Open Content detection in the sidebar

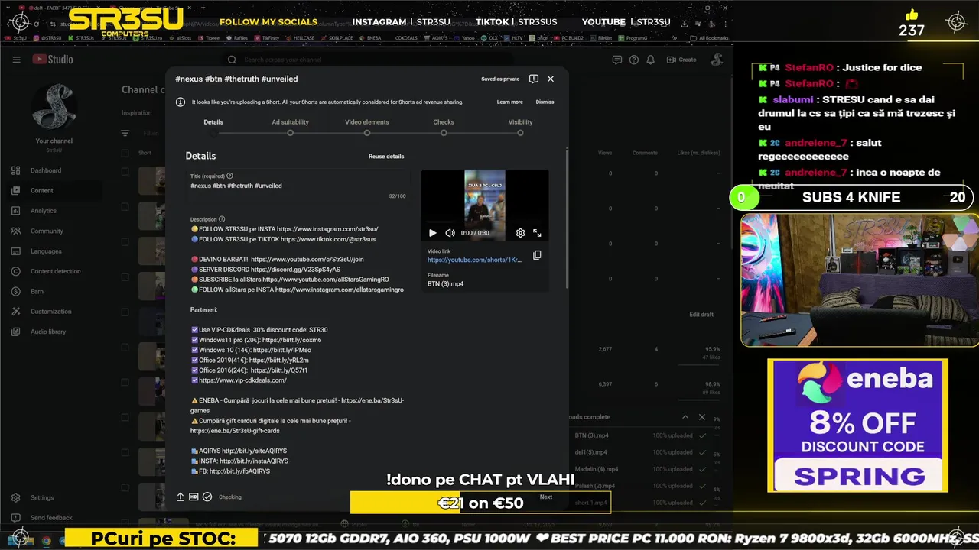coord(54,271)
